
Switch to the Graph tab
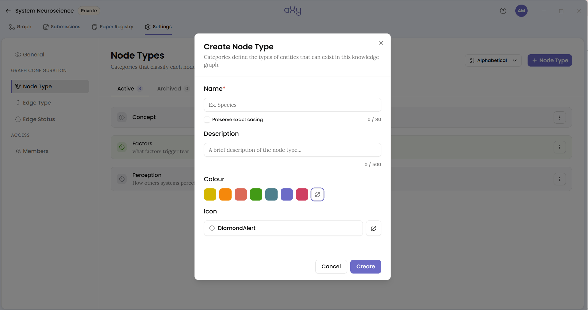coord(20,27)
